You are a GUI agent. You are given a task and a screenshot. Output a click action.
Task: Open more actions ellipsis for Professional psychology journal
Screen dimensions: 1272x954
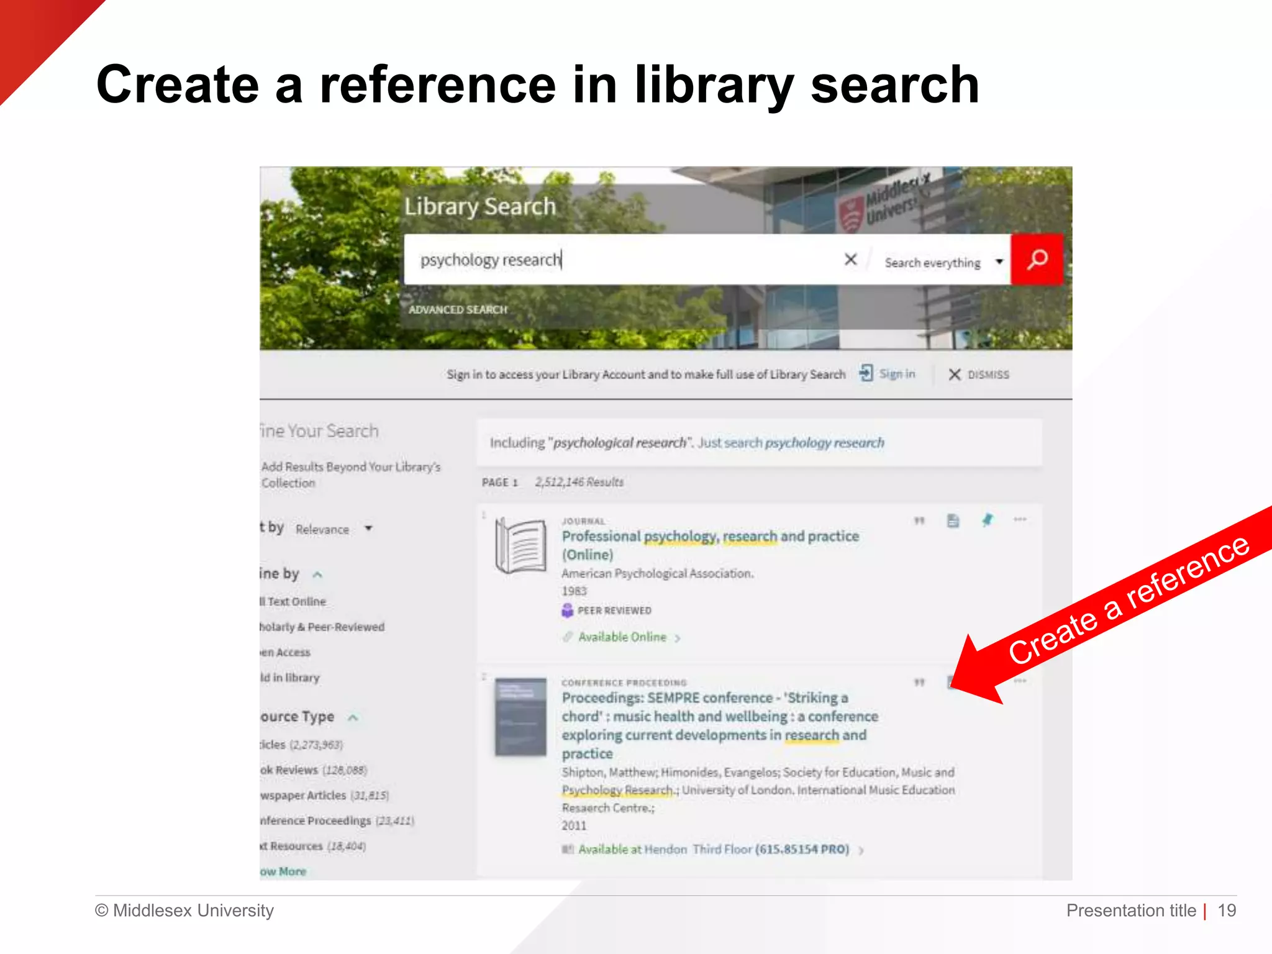(1020, 519)
